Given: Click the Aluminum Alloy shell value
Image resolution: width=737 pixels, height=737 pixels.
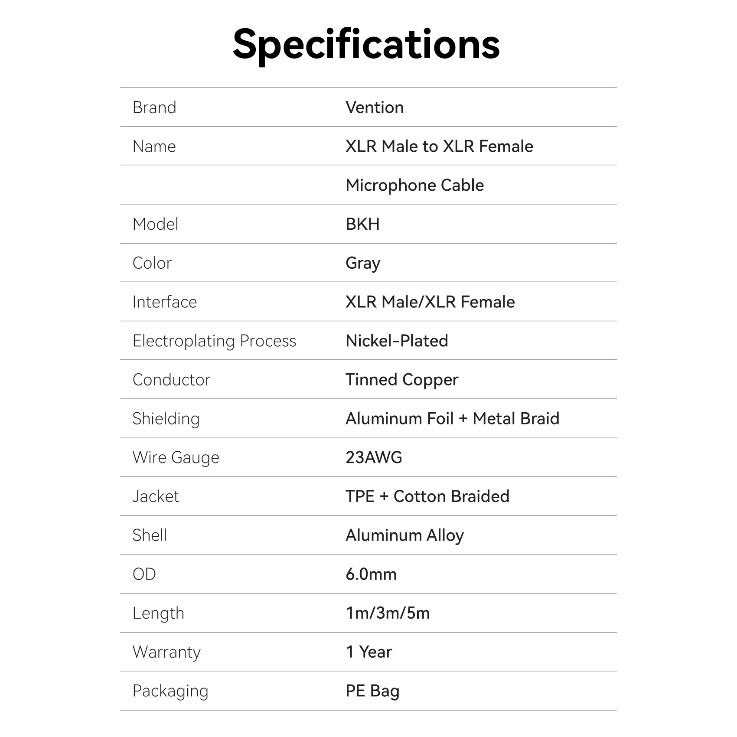Looking at the screenshot, I should tap(404, 535).
